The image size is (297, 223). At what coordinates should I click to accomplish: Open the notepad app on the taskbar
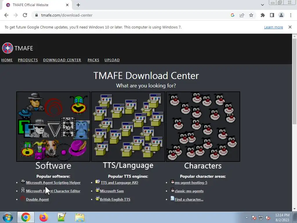(x=61, y=217)
